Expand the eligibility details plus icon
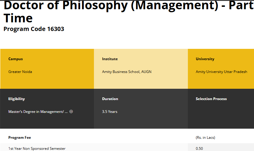The width and height of the screenshot is (254, 151). 71,111
